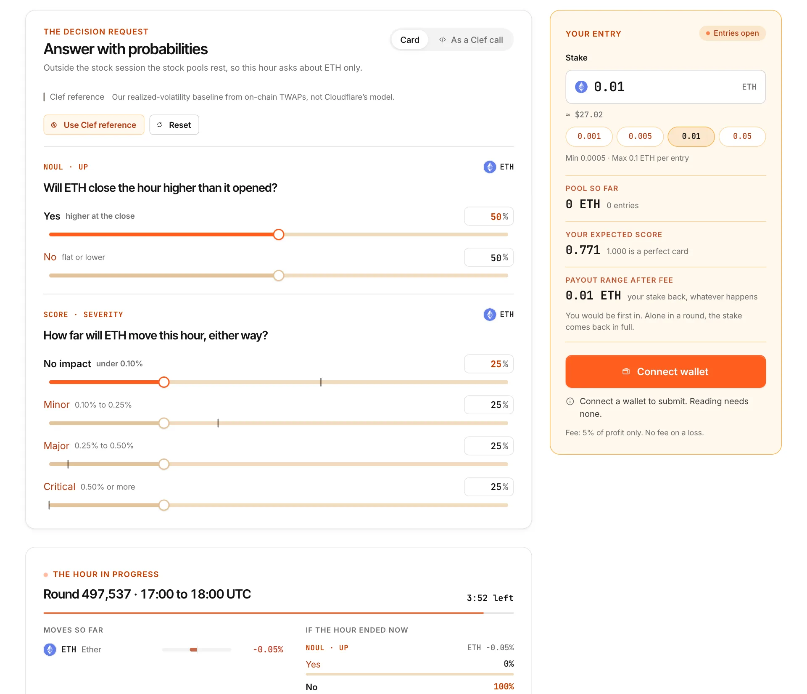The width and height of the screenshot is (807, 694).
Task: Click the ETH move bar under Moves so far
Action: click(197, 650)
